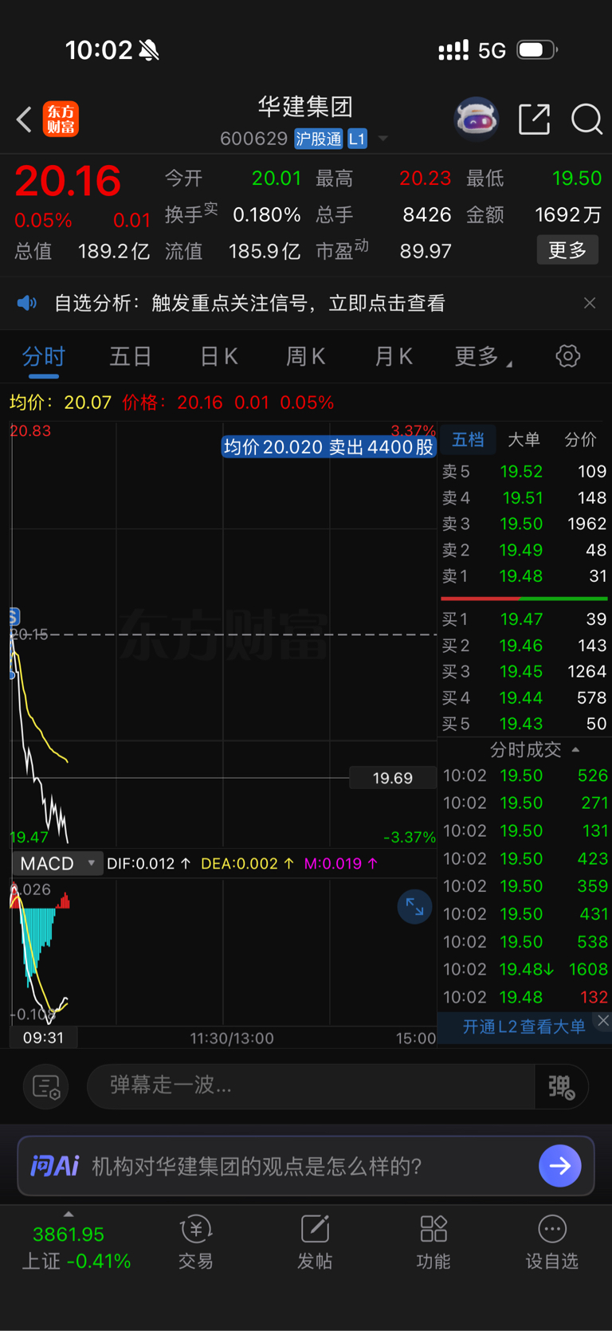Tap the blue S marker on chart
The height and width of the screenshot is (1331, 612).
14,616
